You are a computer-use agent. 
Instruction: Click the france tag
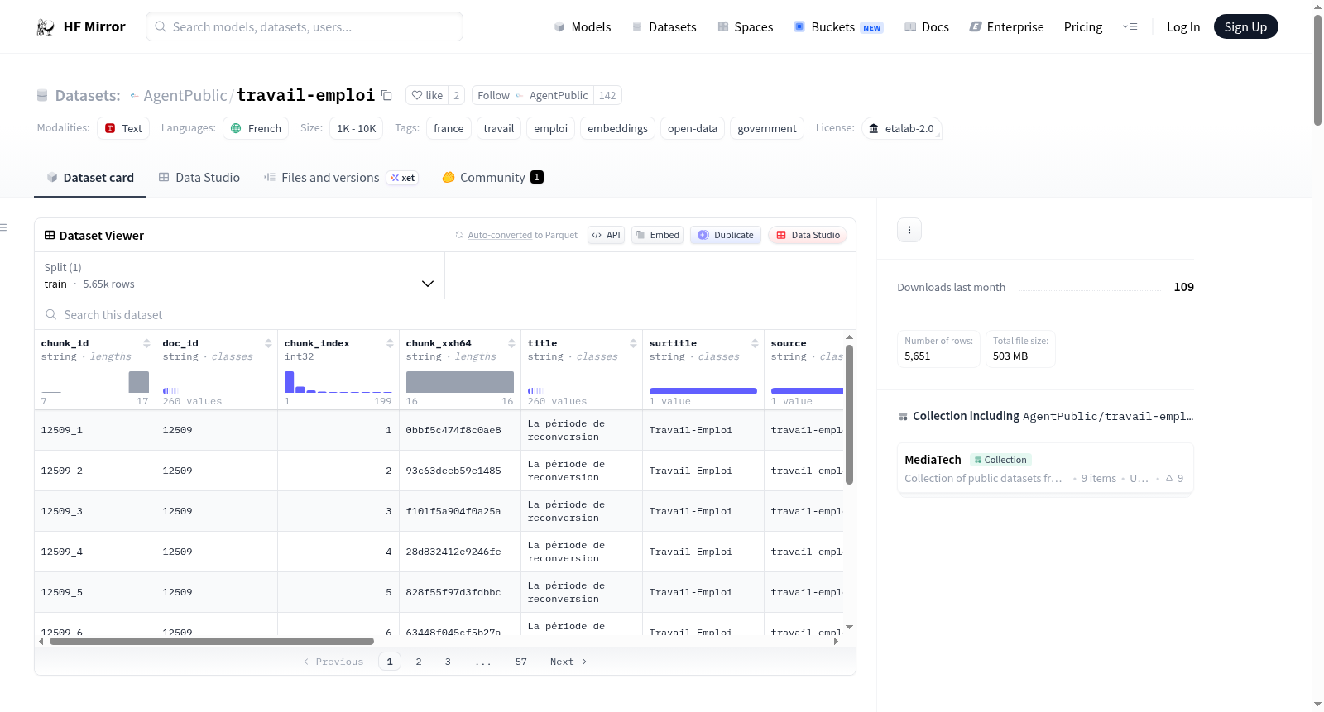tap(449, 128)
